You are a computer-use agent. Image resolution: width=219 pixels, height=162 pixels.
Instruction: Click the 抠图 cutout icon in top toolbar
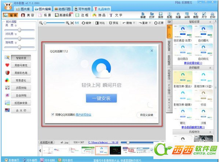click(169, 15)
